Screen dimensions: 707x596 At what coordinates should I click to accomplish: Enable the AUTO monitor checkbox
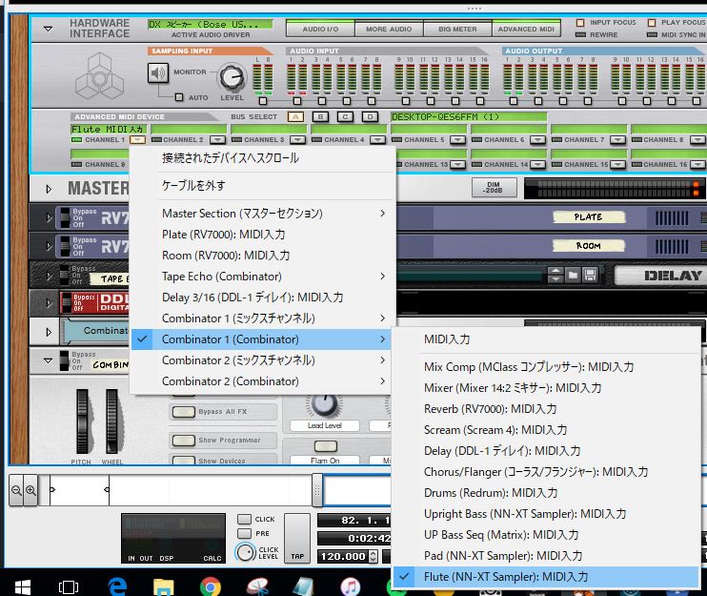[x=179, y=97]
